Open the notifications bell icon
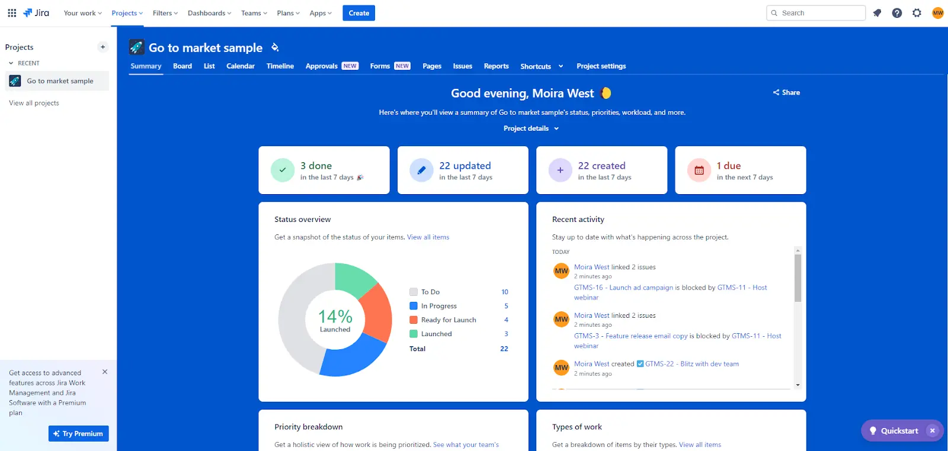The image size is (948, 451). pyautogui.click(x=877, y=13)
